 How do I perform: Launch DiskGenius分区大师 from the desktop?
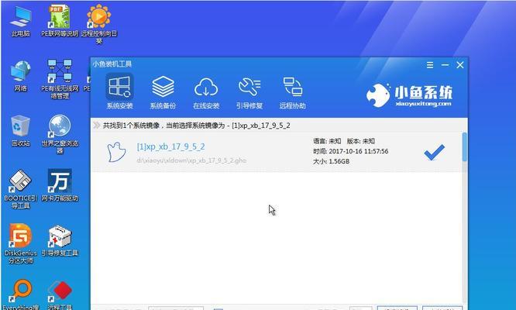[x=20, y=244]
